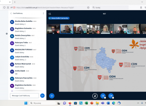Toggle the microphone mute button
This screenshot has width=146, height=106.
(x=95, y=96)
